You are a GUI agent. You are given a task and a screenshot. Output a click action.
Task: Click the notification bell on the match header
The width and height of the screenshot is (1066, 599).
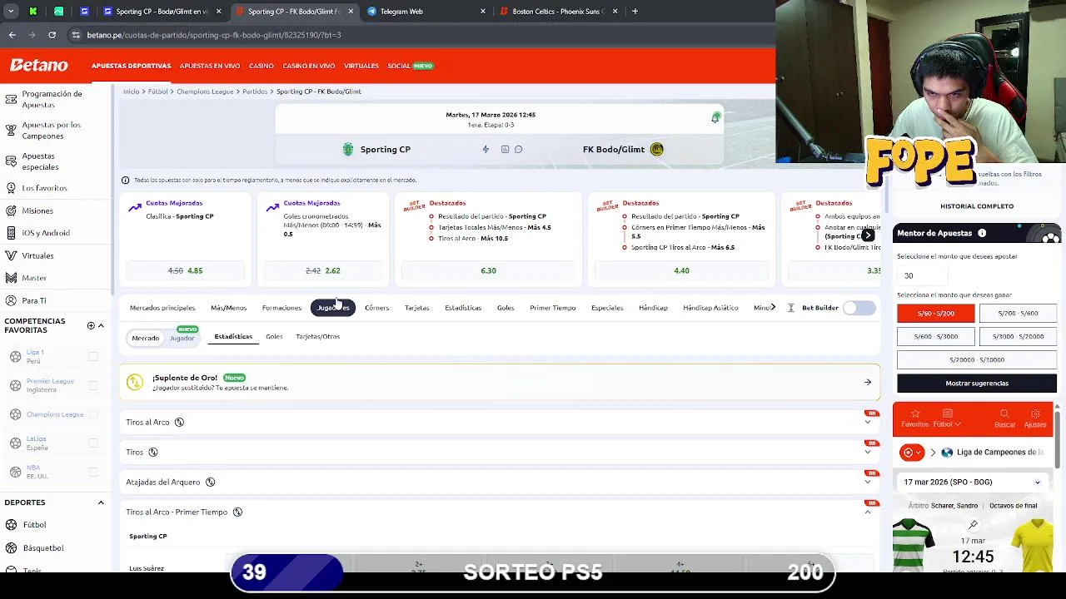(x=715, y=117)
